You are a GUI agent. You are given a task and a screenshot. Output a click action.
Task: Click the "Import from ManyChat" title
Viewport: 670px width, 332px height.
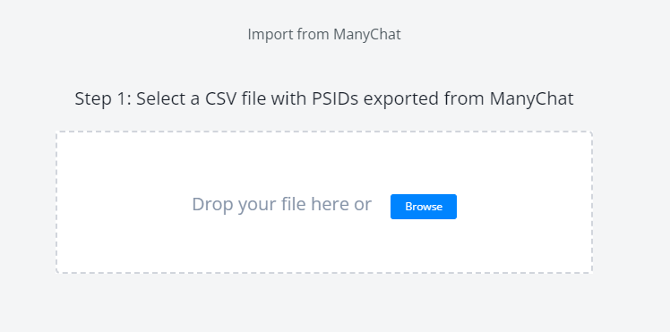tap(324, 34)
